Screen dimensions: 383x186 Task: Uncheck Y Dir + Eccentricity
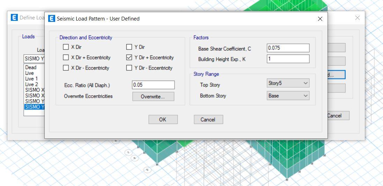click(x=129, y=57)
